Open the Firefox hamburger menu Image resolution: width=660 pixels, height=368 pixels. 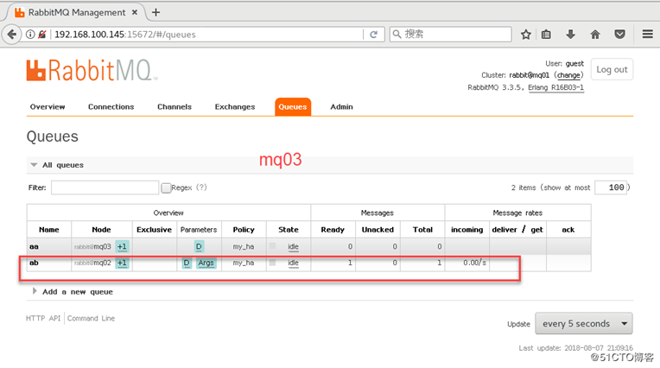point(647,34)
